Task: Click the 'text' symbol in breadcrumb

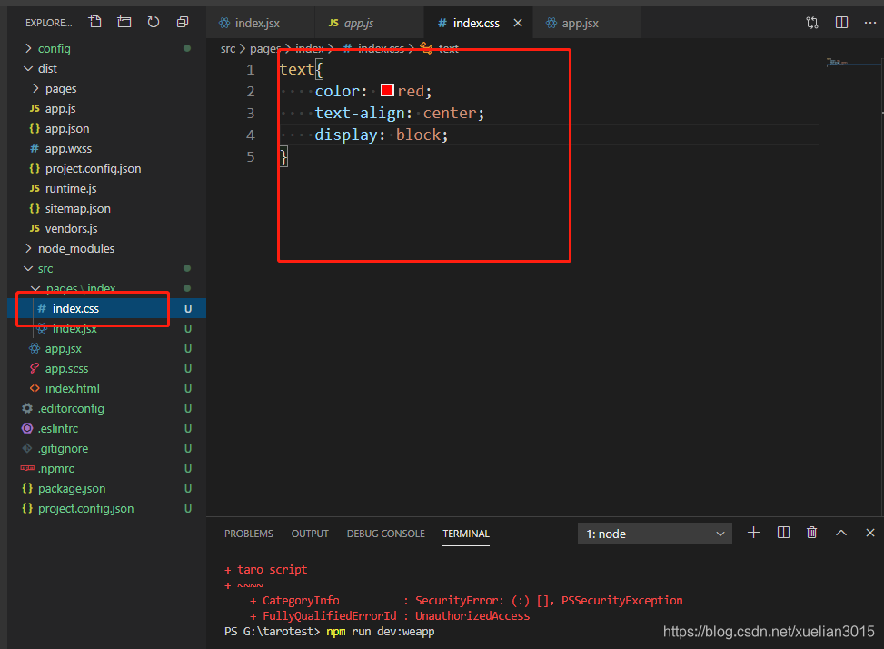Action: [448, 48]
